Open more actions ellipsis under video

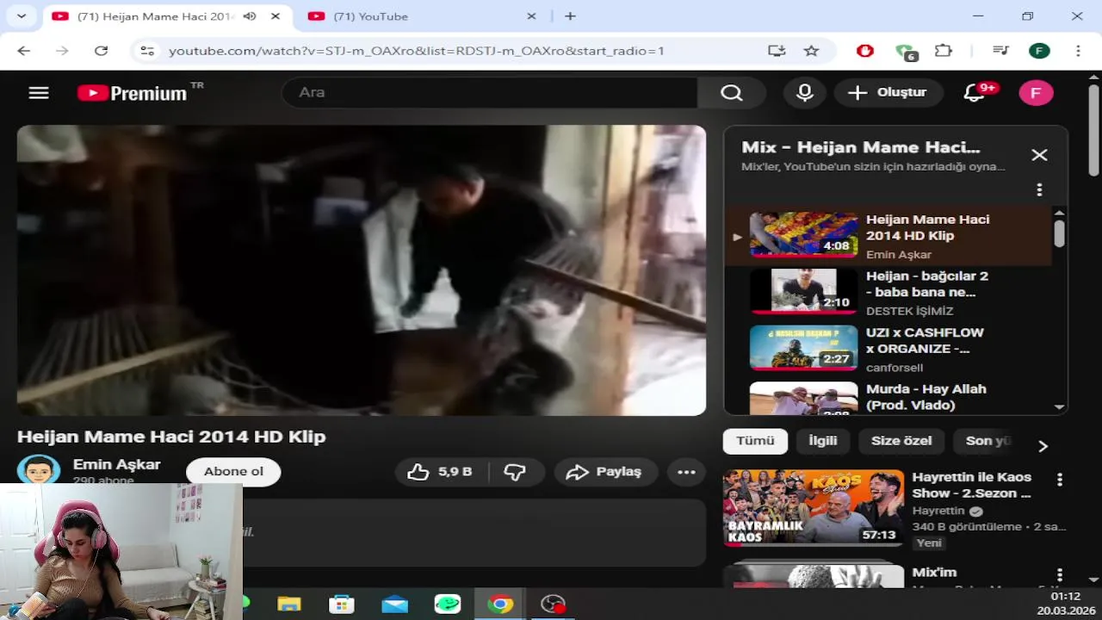click(686, 472)
